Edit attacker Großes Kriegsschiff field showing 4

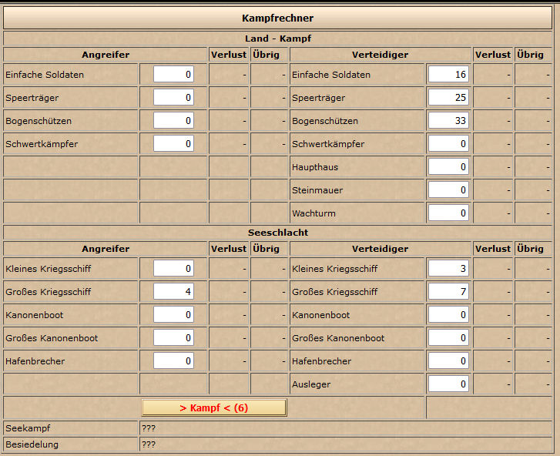pos(173,292)
